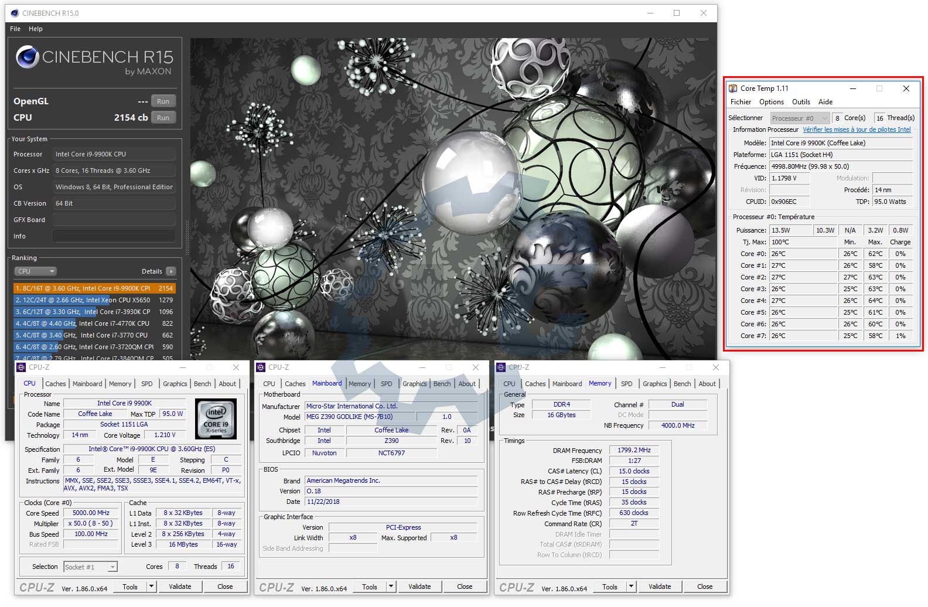
Task: Open the Fichier menu in Core Temp
Action: click(x=741, y=102)
